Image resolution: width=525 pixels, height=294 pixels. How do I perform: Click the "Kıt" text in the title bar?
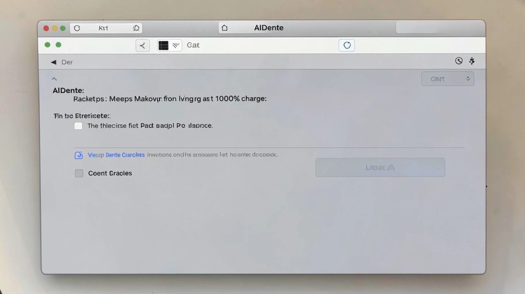click(x=103, y=28)
